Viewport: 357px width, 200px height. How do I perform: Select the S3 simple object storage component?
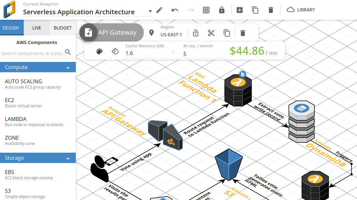point(25,194)
